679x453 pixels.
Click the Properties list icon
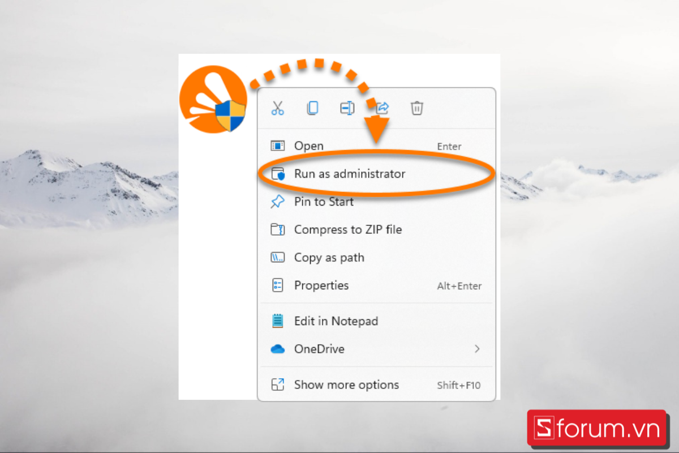[x=277, y=285]
